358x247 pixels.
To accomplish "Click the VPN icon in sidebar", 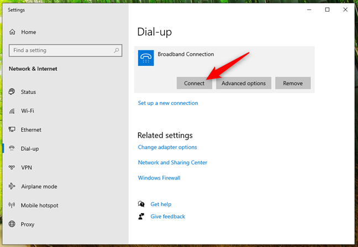I will (x=12, y=167).
